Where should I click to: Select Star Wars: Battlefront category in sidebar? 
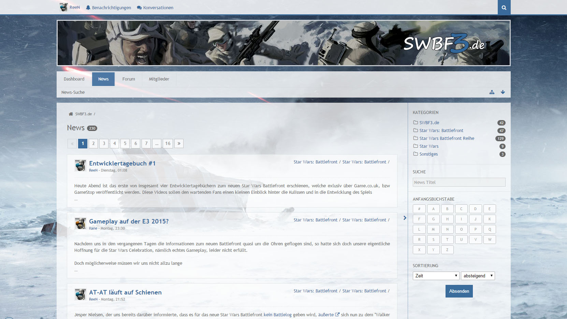(x=441, y=130)
